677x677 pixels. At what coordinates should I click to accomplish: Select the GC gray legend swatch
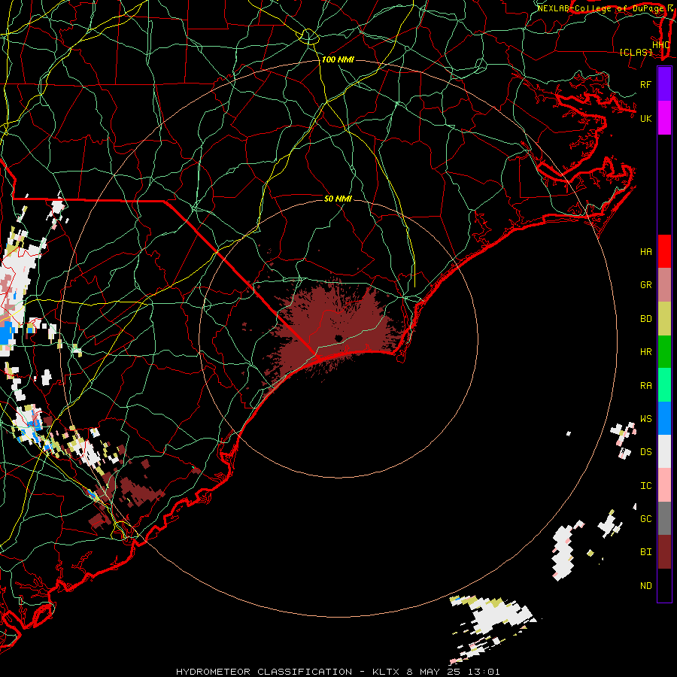click(x=664, y=518)
